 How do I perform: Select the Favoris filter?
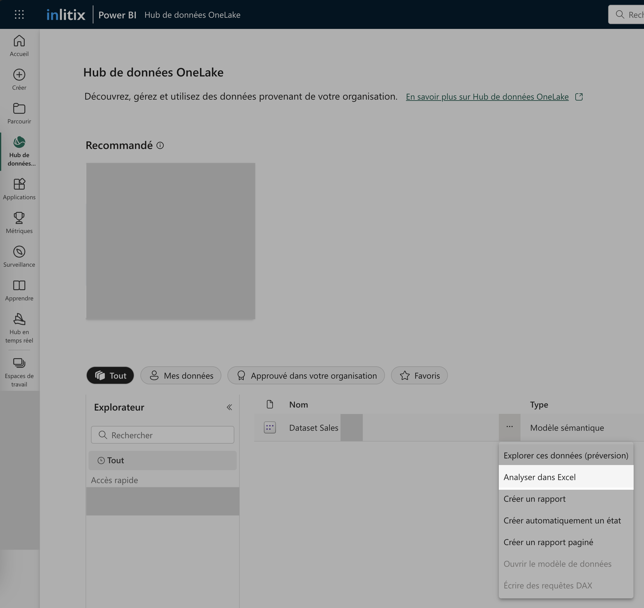(x=419, y=376)
